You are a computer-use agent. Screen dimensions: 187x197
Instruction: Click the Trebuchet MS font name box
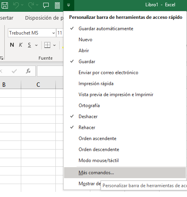30,33
